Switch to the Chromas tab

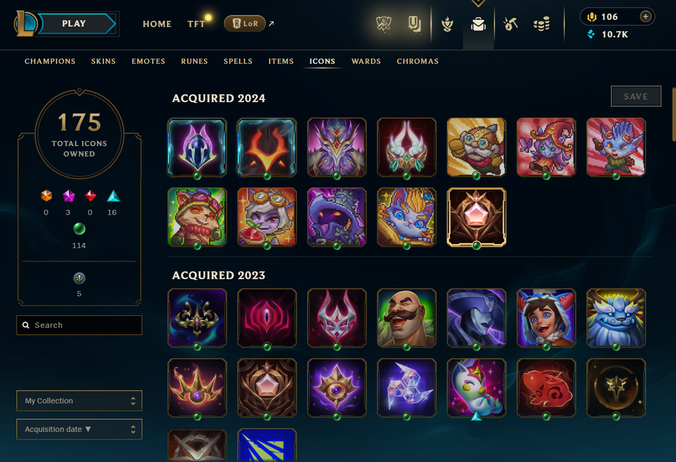tap(418, 61)
